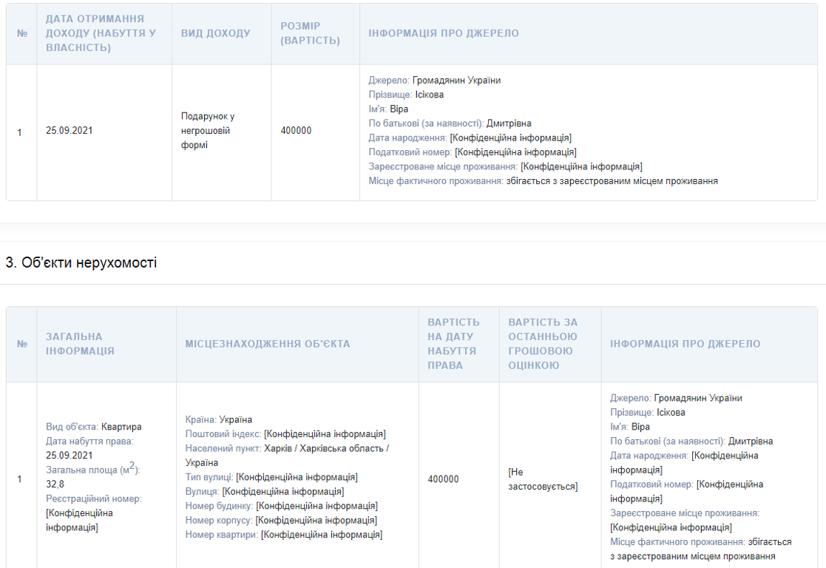Click income source 'Дата народження' confidential line
The height and width of the screenshot is (568, 826).
[470, 138]
